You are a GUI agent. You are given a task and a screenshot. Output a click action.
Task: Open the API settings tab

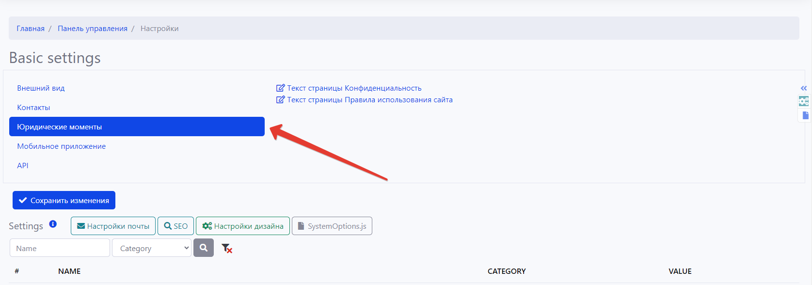coord(23,166)
